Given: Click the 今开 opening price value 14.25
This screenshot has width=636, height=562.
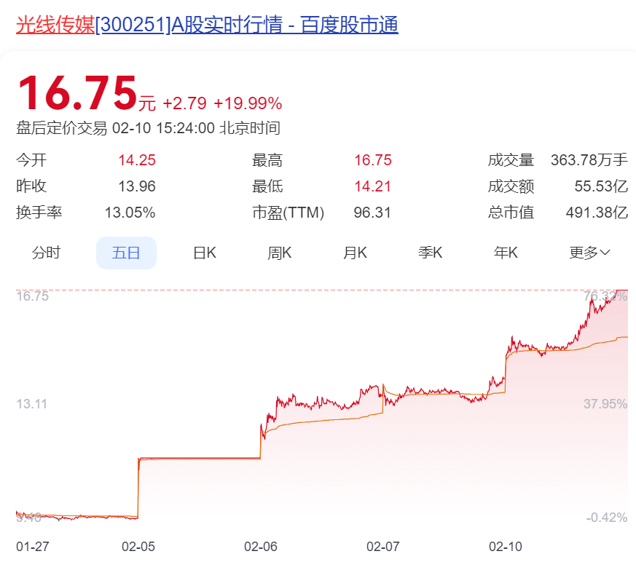Looking at the screenshot, I should coord(136,159).
